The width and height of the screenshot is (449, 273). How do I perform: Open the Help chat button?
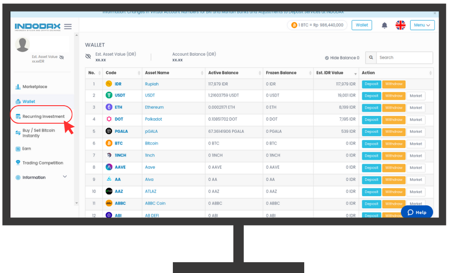click(x=417, y=212)
